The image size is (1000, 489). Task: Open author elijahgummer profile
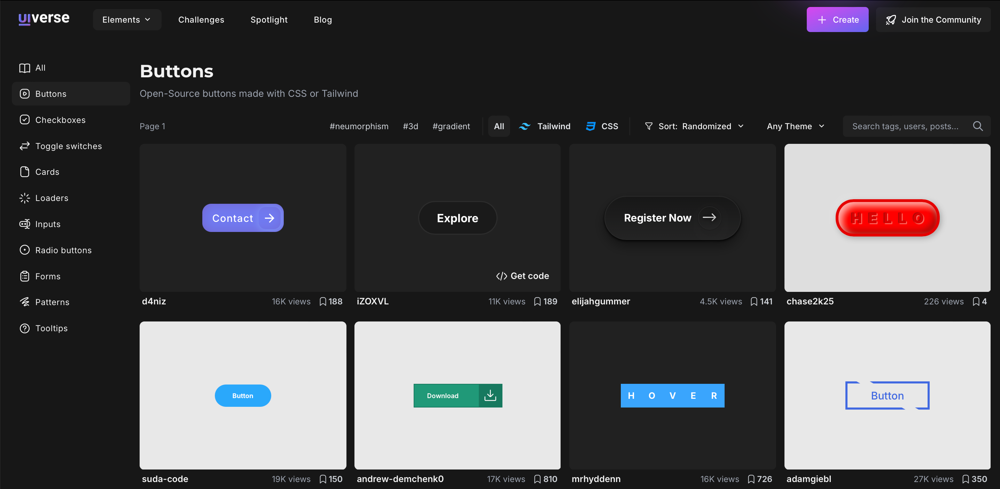point(601,301)
